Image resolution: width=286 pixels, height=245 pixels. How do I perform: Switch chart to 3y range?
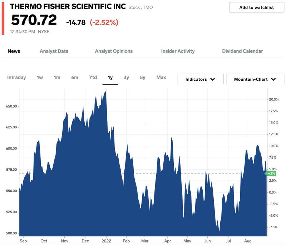(x=126, y=77)
